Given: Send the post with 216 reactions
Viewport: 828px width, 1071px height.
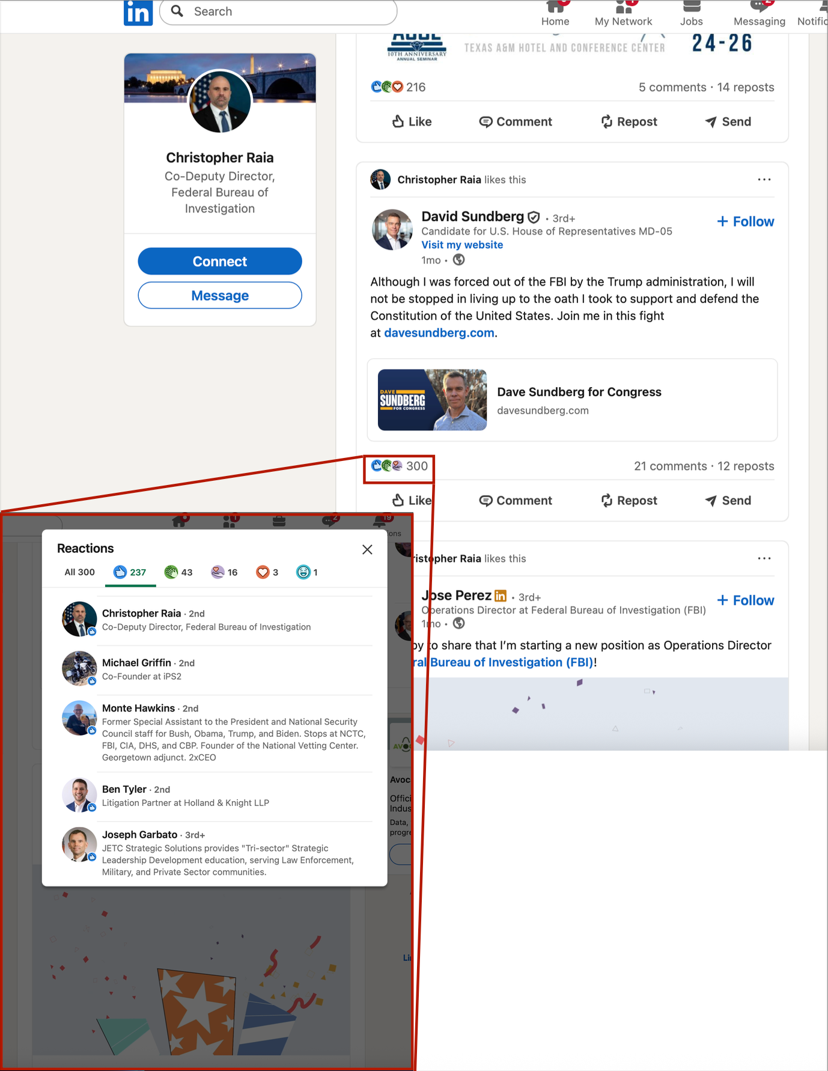Looking at the screenshot, I should coord(728,121).
